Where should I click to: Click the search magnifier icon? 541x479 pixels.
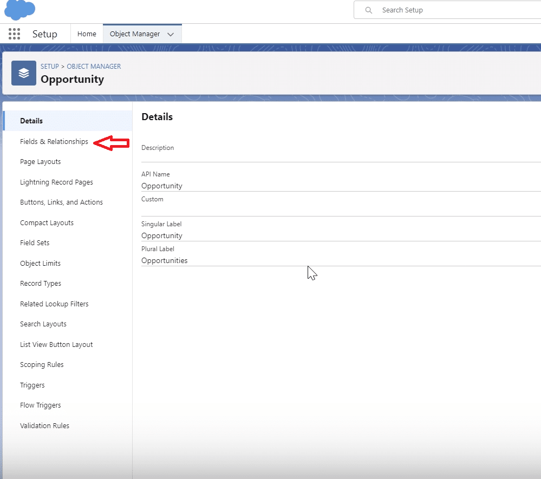point(368,10)
